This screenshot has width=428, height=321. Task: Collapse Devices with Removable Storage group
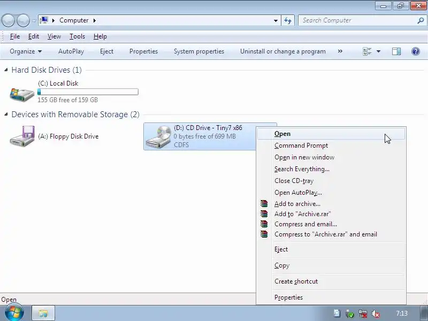coord(6,114)
